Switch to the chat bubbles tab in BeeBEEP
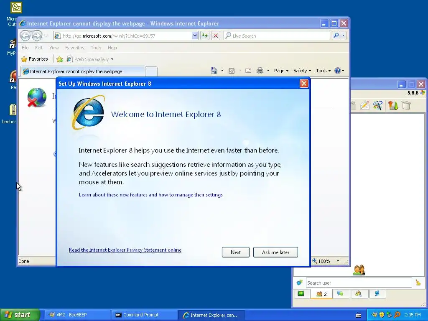Image resolution: width=428 pixels, height=321 pixels. (x=340, y=294)
